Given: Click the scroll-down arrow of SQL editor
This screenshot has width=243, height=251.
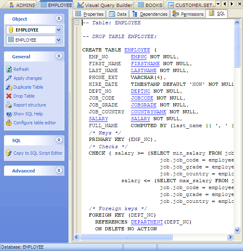Looking at the screenshot, I should [x=237, y=230].
